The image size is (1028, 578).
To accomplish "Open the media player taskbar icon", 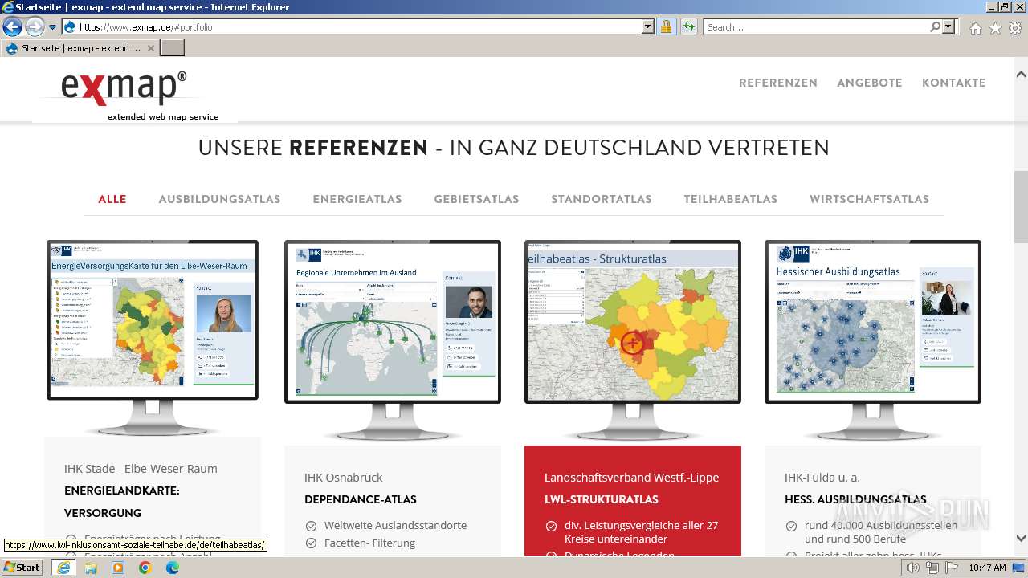I will (118, 568).
